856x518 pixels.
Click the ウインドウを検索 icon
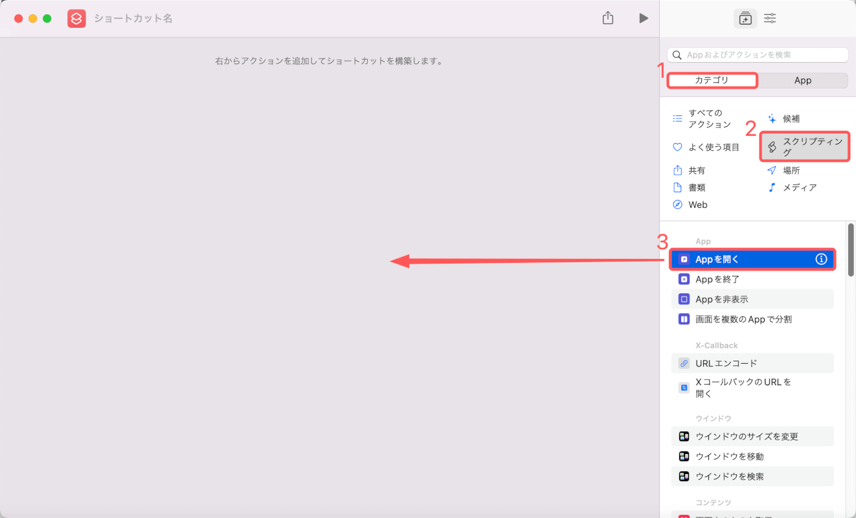pyautogui.click(x=684, y=477)
